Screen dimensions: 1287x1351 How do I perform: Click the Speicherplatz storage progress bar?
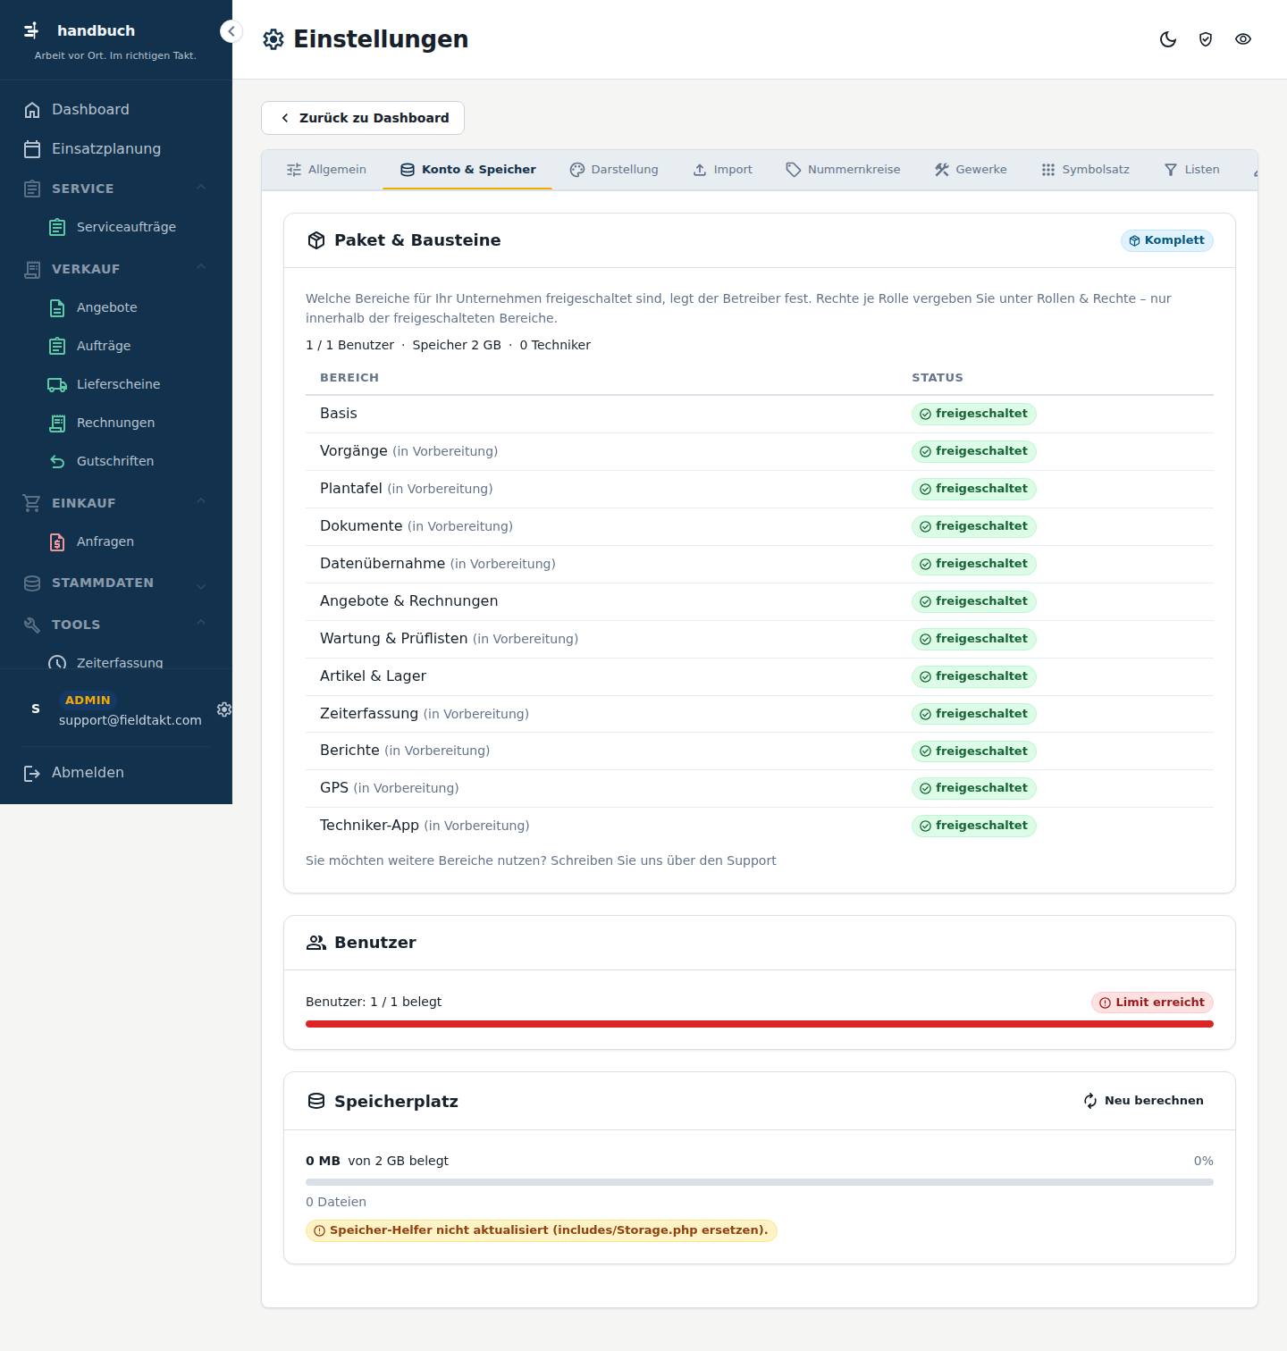point(760,1182)
